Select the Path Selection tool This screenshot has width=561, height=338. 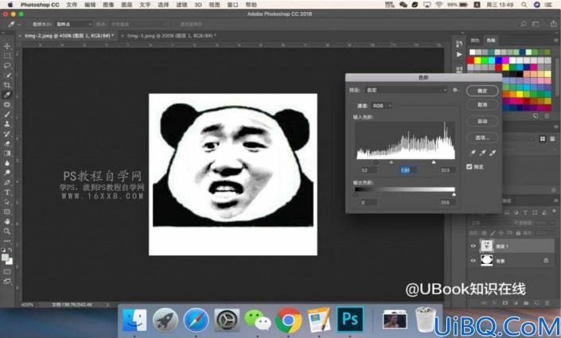pyautogui.click(x=7, y=202)
